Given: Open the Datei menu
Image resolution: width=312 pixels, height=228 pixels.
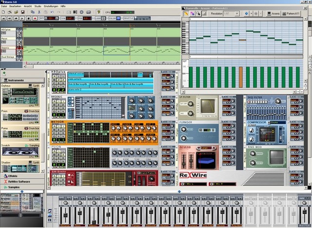Looking at the screenshot, I should tap(4, 6).
